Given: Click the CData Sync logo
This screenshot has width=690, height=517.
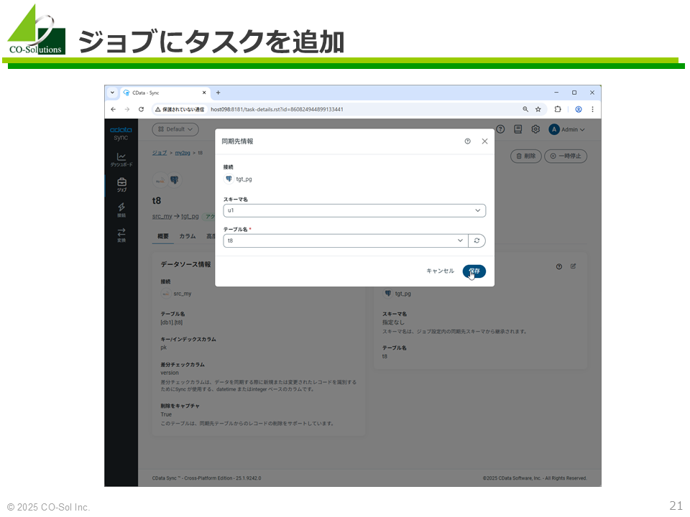Looking at the screenshot, I should 121,134.
